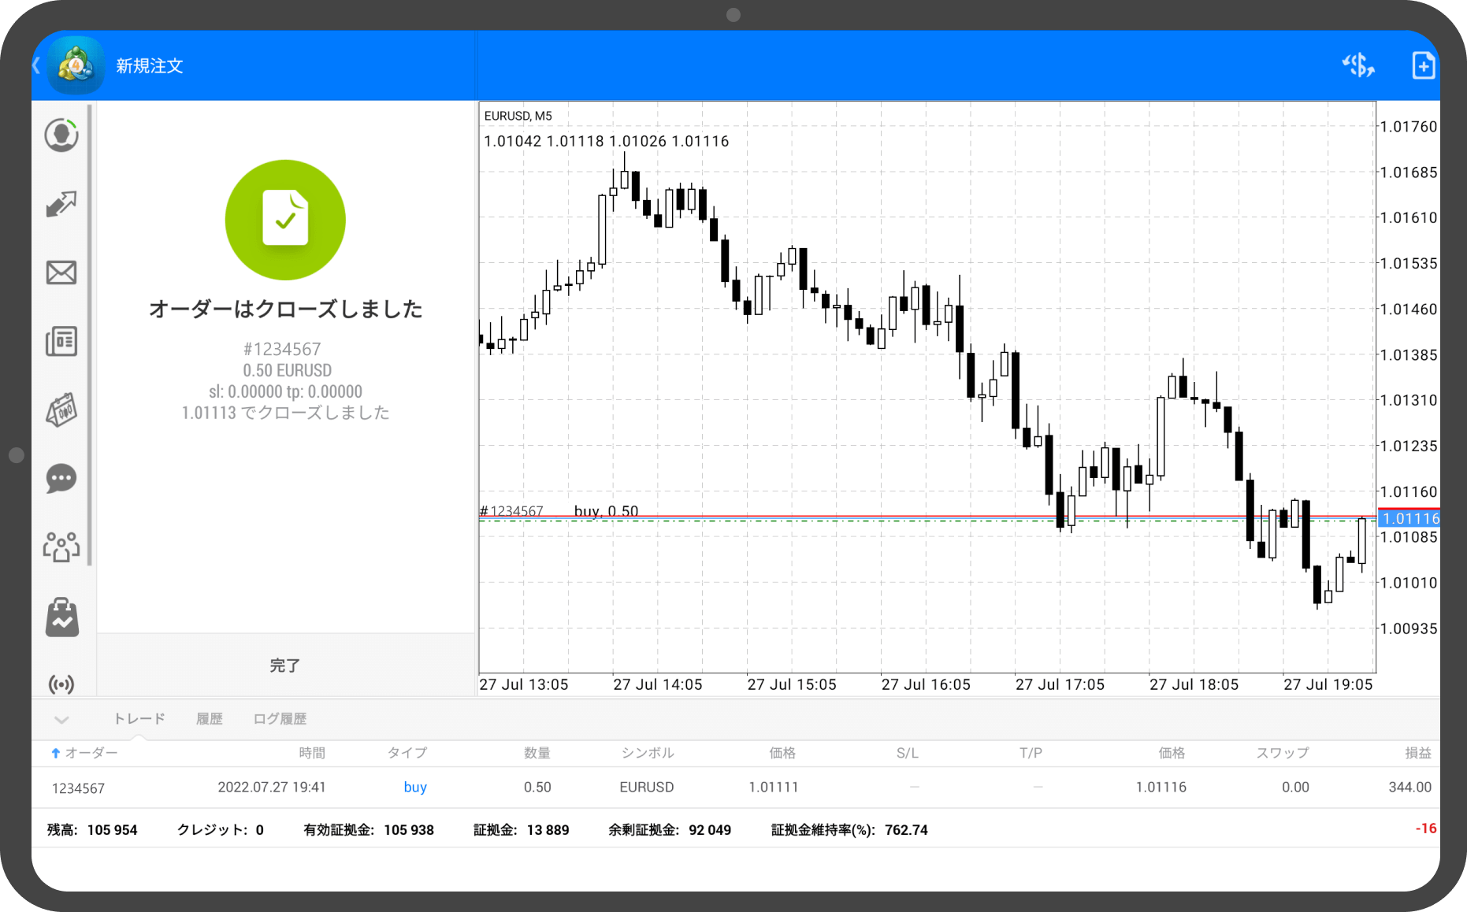Open the Chat messages icon
The width and height of the screenshot is (1467, 912).
pos(61,479)
